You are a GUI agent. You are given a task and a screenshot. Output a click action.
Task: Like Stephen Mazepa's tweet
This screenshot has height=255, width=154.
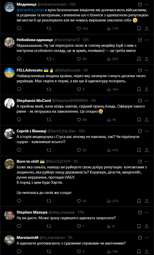coord(80,226)
